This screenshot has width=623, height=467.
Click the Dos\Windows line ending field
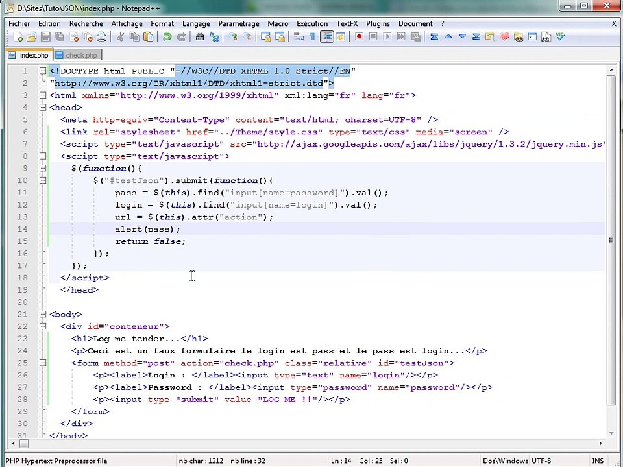(x=505, y=461)
